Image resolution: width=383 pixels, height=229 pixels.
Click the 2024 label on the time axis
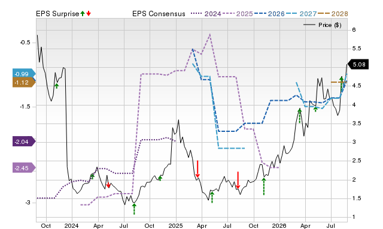72,225
